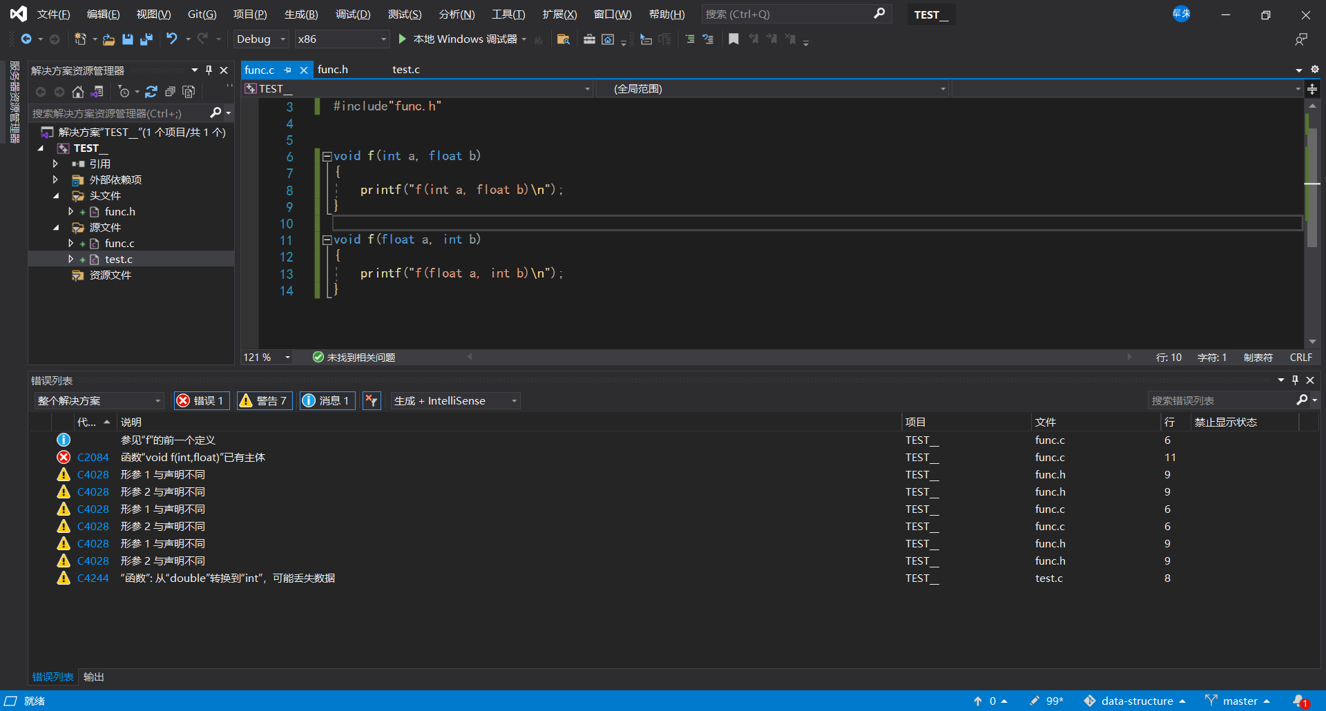Toggle the messages filter showing 消息 1
The width and height of the screenshot is (1326, 711).
coord(327,401)
